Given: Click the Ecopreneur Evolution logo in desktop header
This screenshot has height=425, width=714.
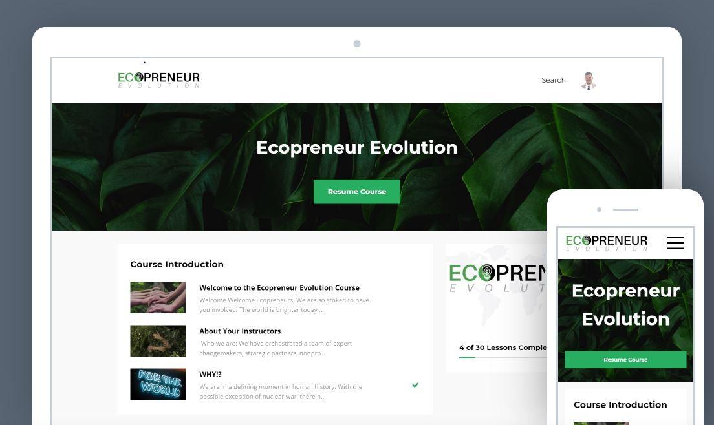Looking at the screenshot, I should coord(158,80).
